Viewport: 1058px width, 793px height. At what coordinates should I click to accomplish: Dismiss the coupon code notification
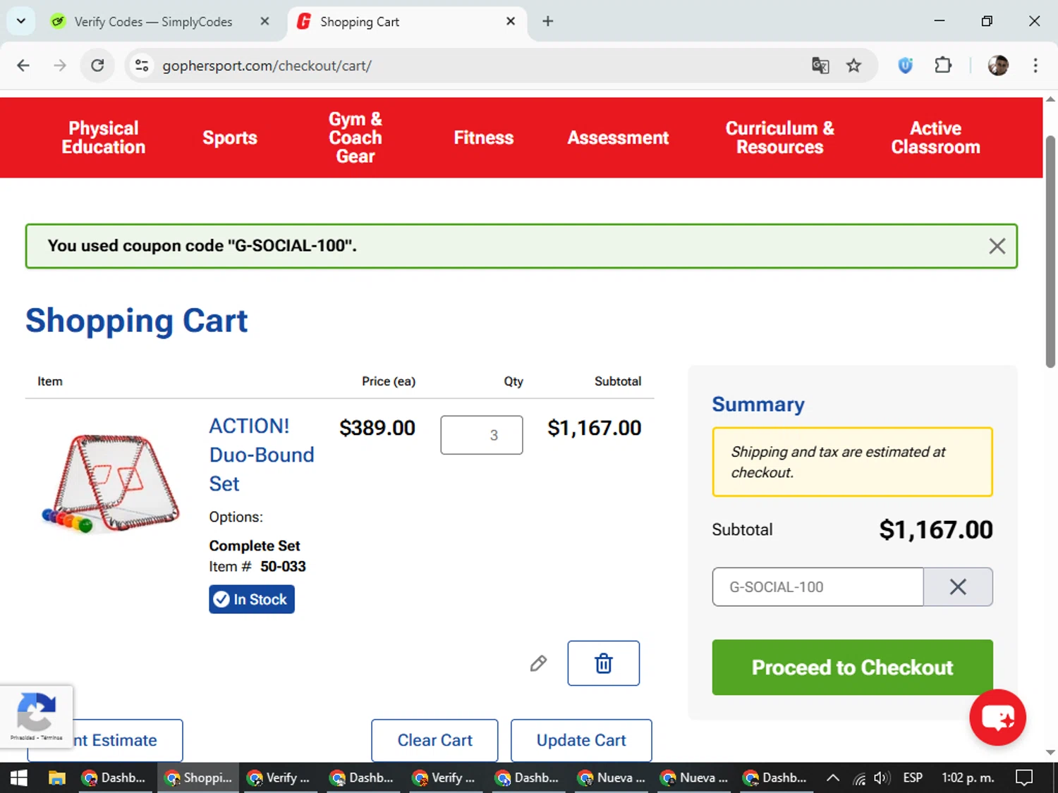997,246
